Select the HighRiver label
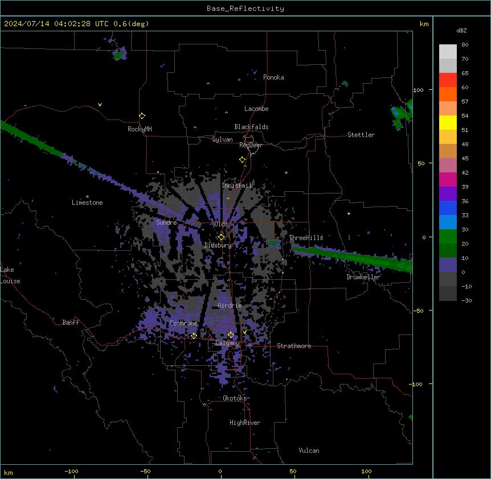Image resolution: width=491 pixels, height=479 pixels. coord(245,423)
